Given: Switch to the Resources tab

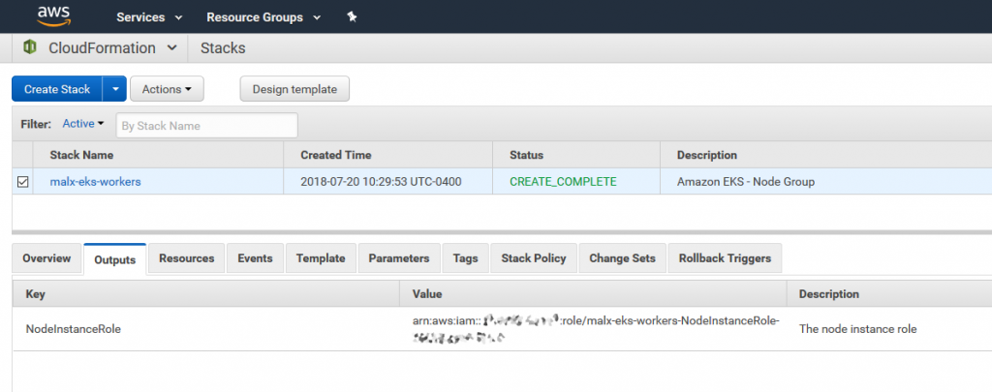Looking at the screenshot, I should (187, 258).
